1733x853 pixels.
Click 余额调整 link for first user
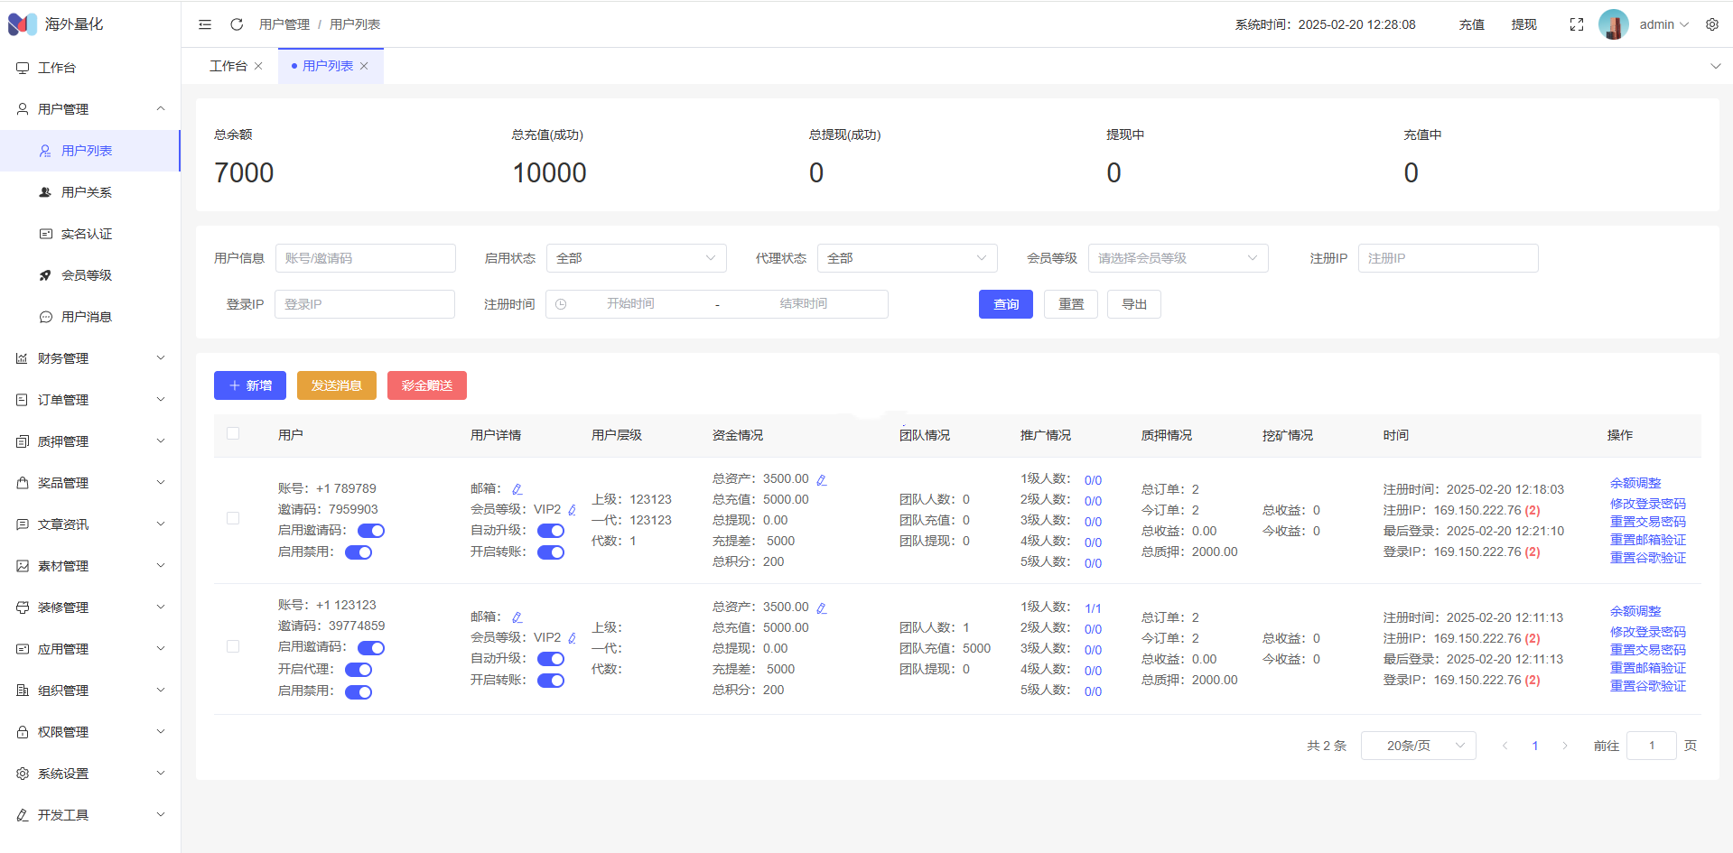point(1635,483)
